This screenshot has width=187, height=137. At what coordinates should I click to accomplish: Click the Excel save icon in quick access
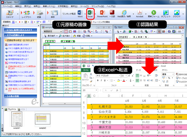(x=88, y=66)
